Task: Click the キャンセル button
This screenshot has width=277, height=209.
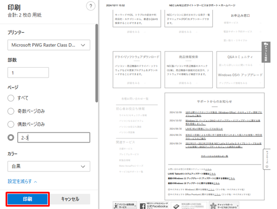Action: click(x=70, y=199)
